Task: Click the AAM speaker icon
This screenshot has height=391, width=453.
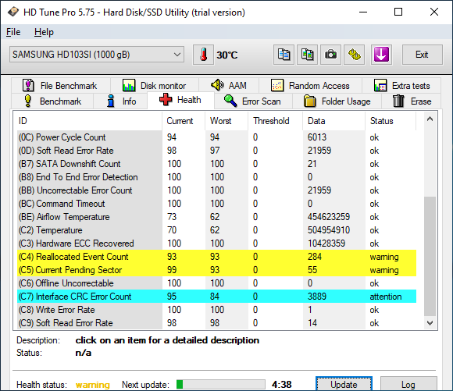Action: tap(217, 85)
